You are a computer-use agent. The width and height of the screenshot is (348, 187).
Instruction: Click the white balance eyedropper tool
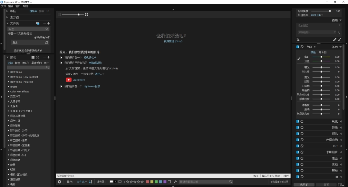click(x=298, y=59)
